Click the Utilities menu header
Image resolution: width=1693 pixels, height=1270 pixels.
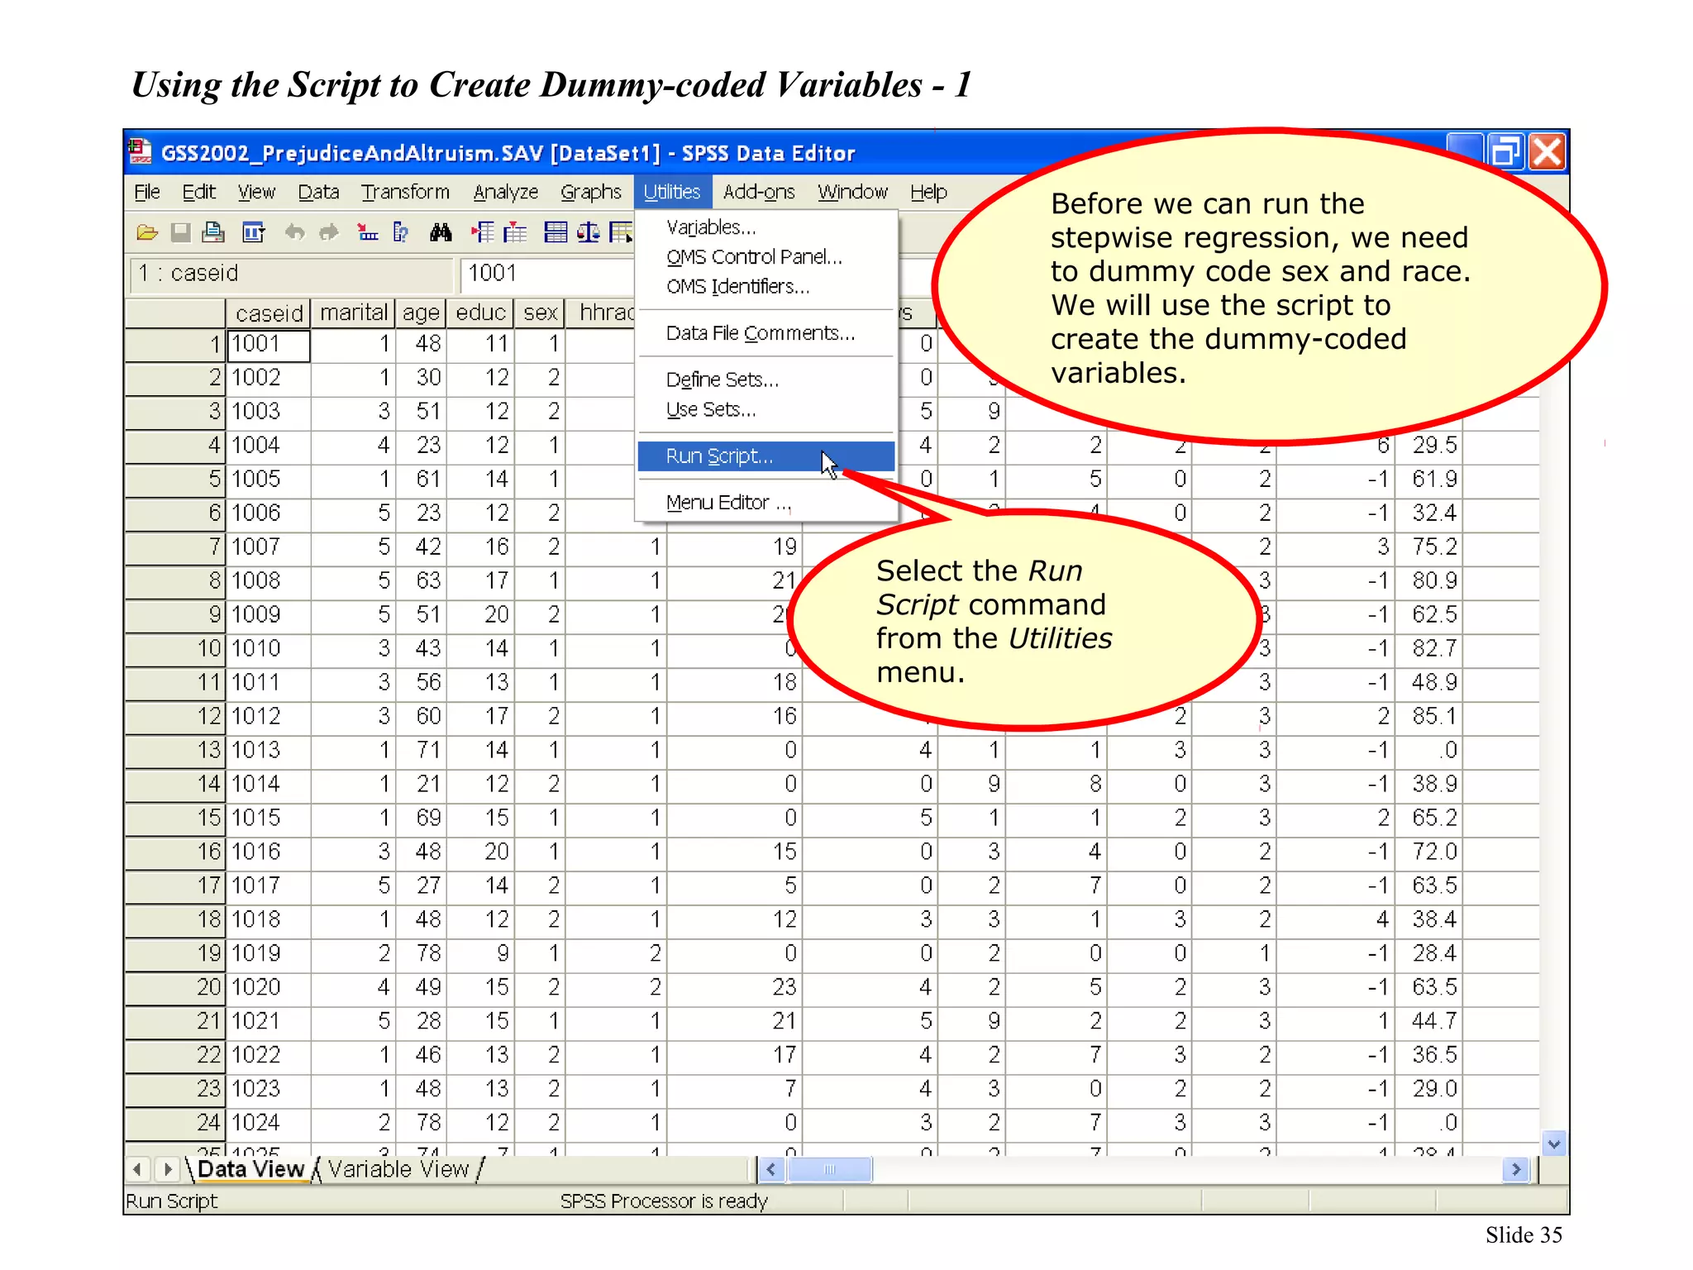coord(672,192)
